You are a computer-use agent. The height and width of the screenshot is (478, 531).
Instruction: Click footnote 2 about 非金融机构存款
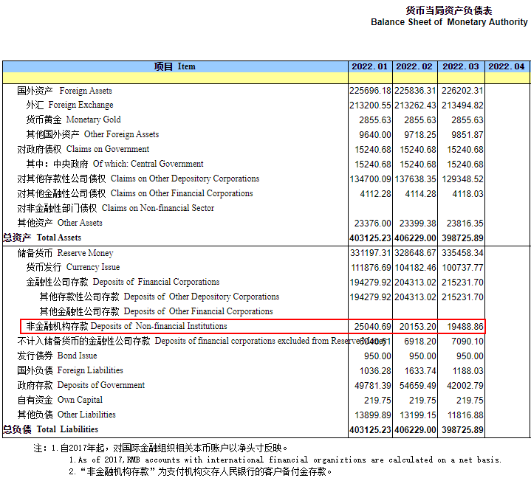click(x=200, y=471)
